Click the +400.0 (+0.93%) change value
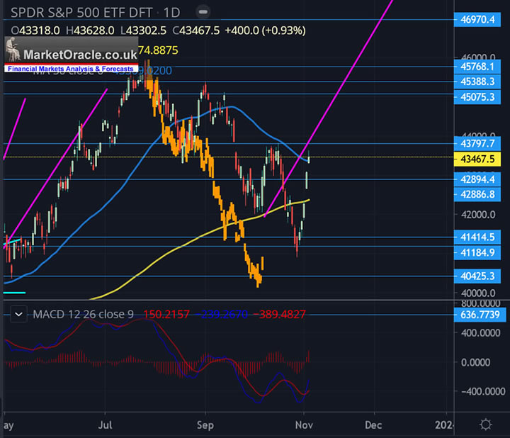The width and height of the screenshot is (510, 438). (x=265, y=30)
